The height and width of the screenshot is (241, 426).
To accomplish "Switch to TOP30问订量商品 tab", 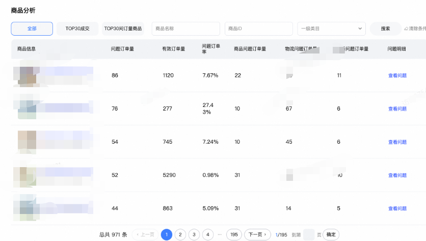I will tap(123, 29).
